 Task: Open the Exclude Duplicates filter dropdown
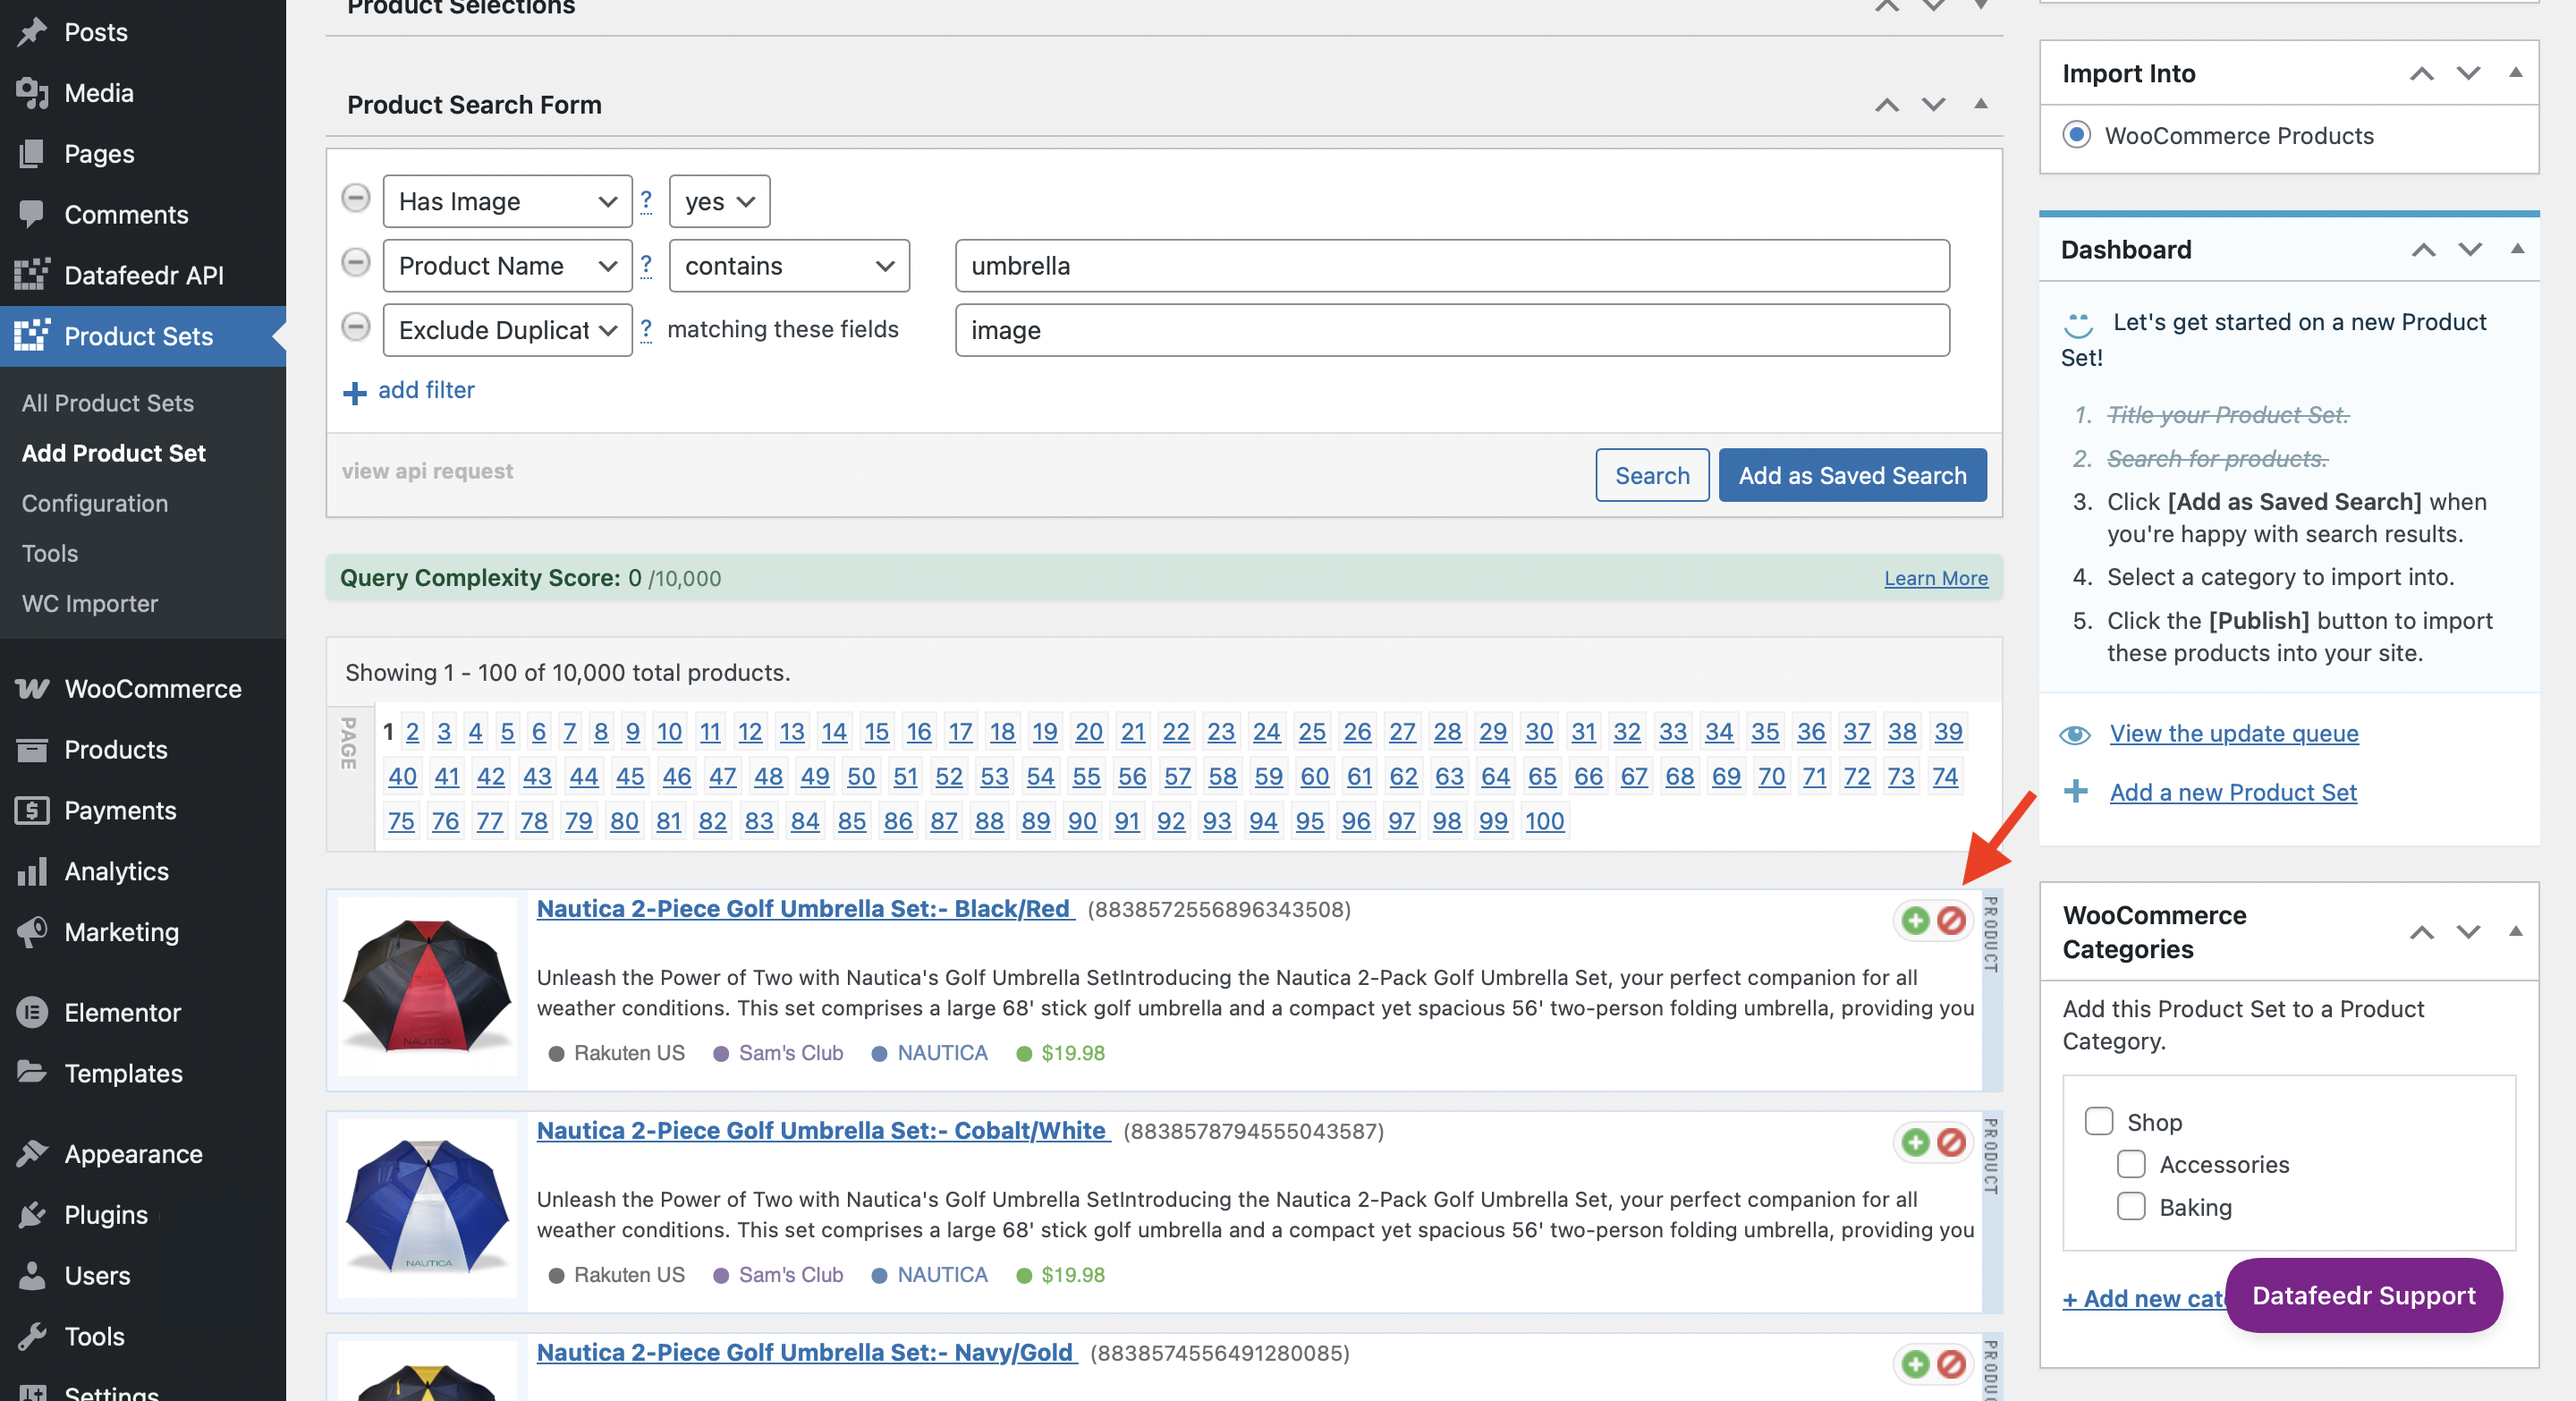coord(507,329)
